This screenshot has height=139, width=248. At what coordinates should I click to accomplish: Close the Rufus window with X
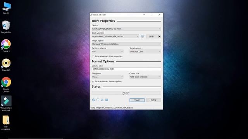pos(159,15)
